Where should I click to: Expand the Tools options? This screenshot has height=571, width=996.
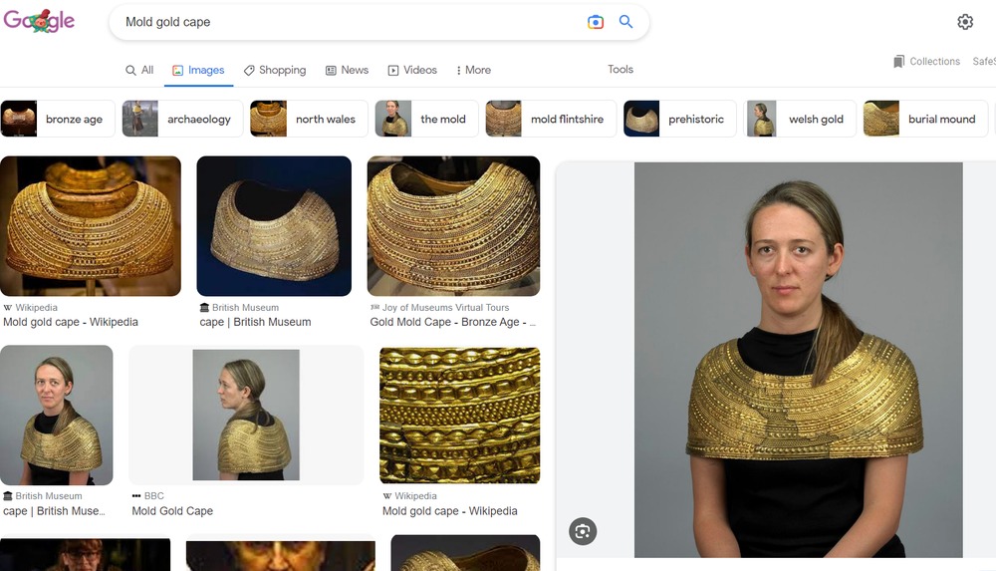621,70
